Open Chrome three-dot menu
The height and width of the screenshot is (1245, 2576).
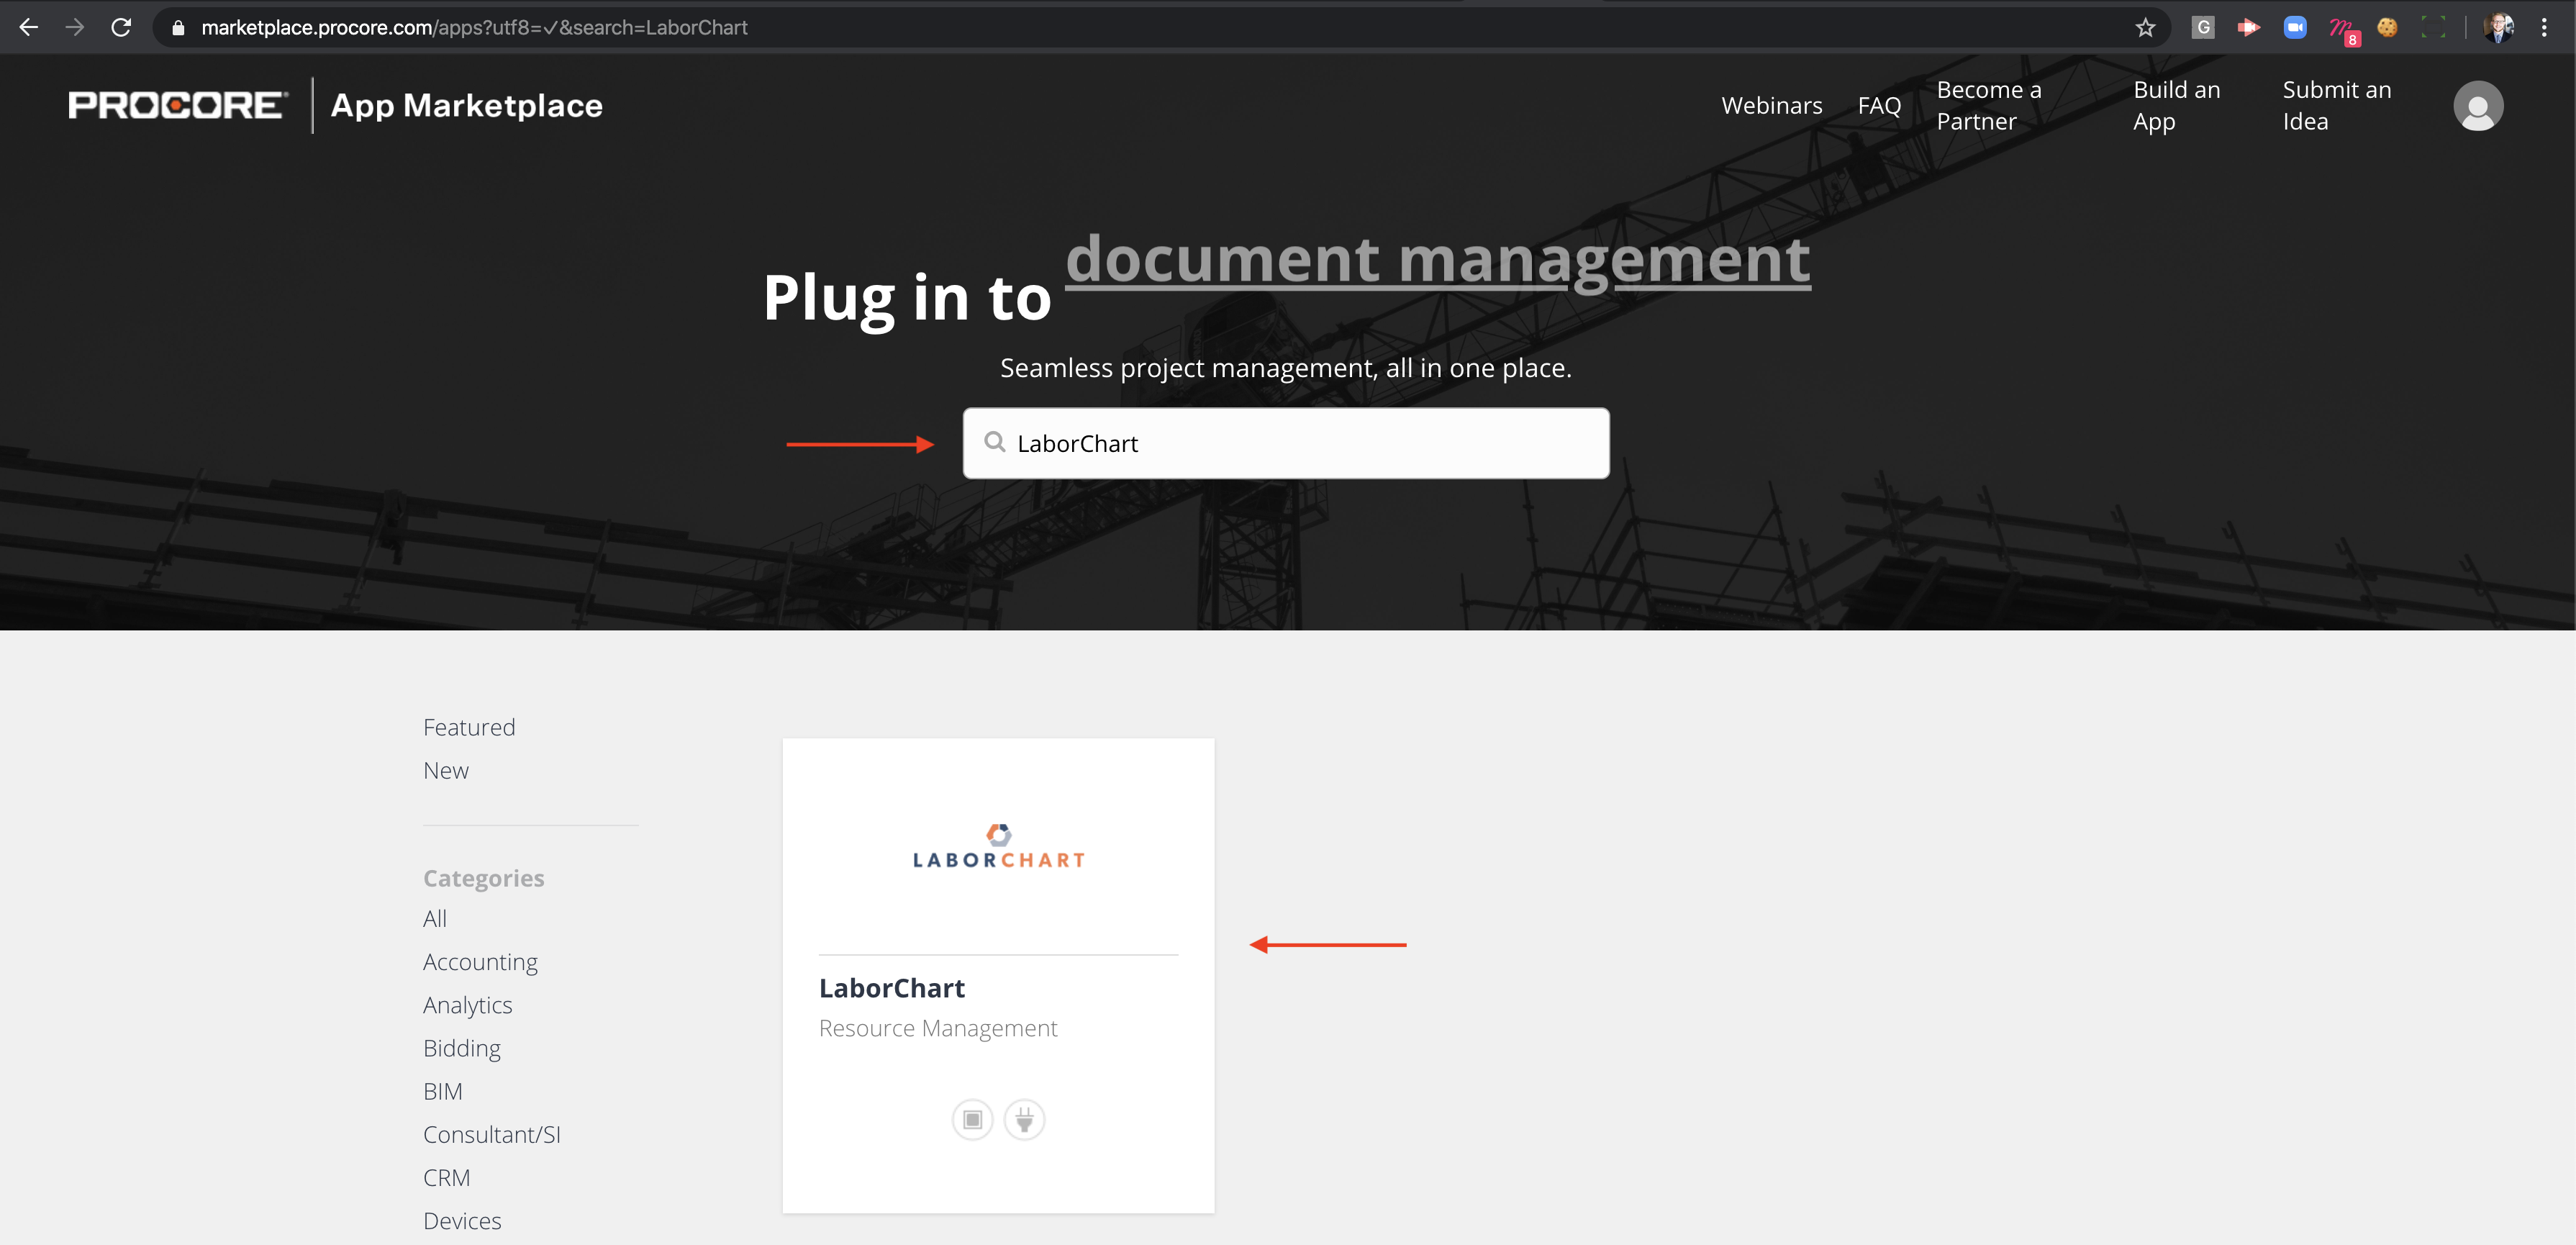click(2544, 28)
